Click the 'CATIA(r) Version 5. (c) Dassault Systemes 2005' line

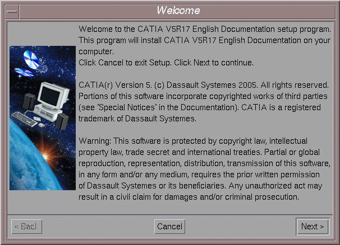(204, 85)
